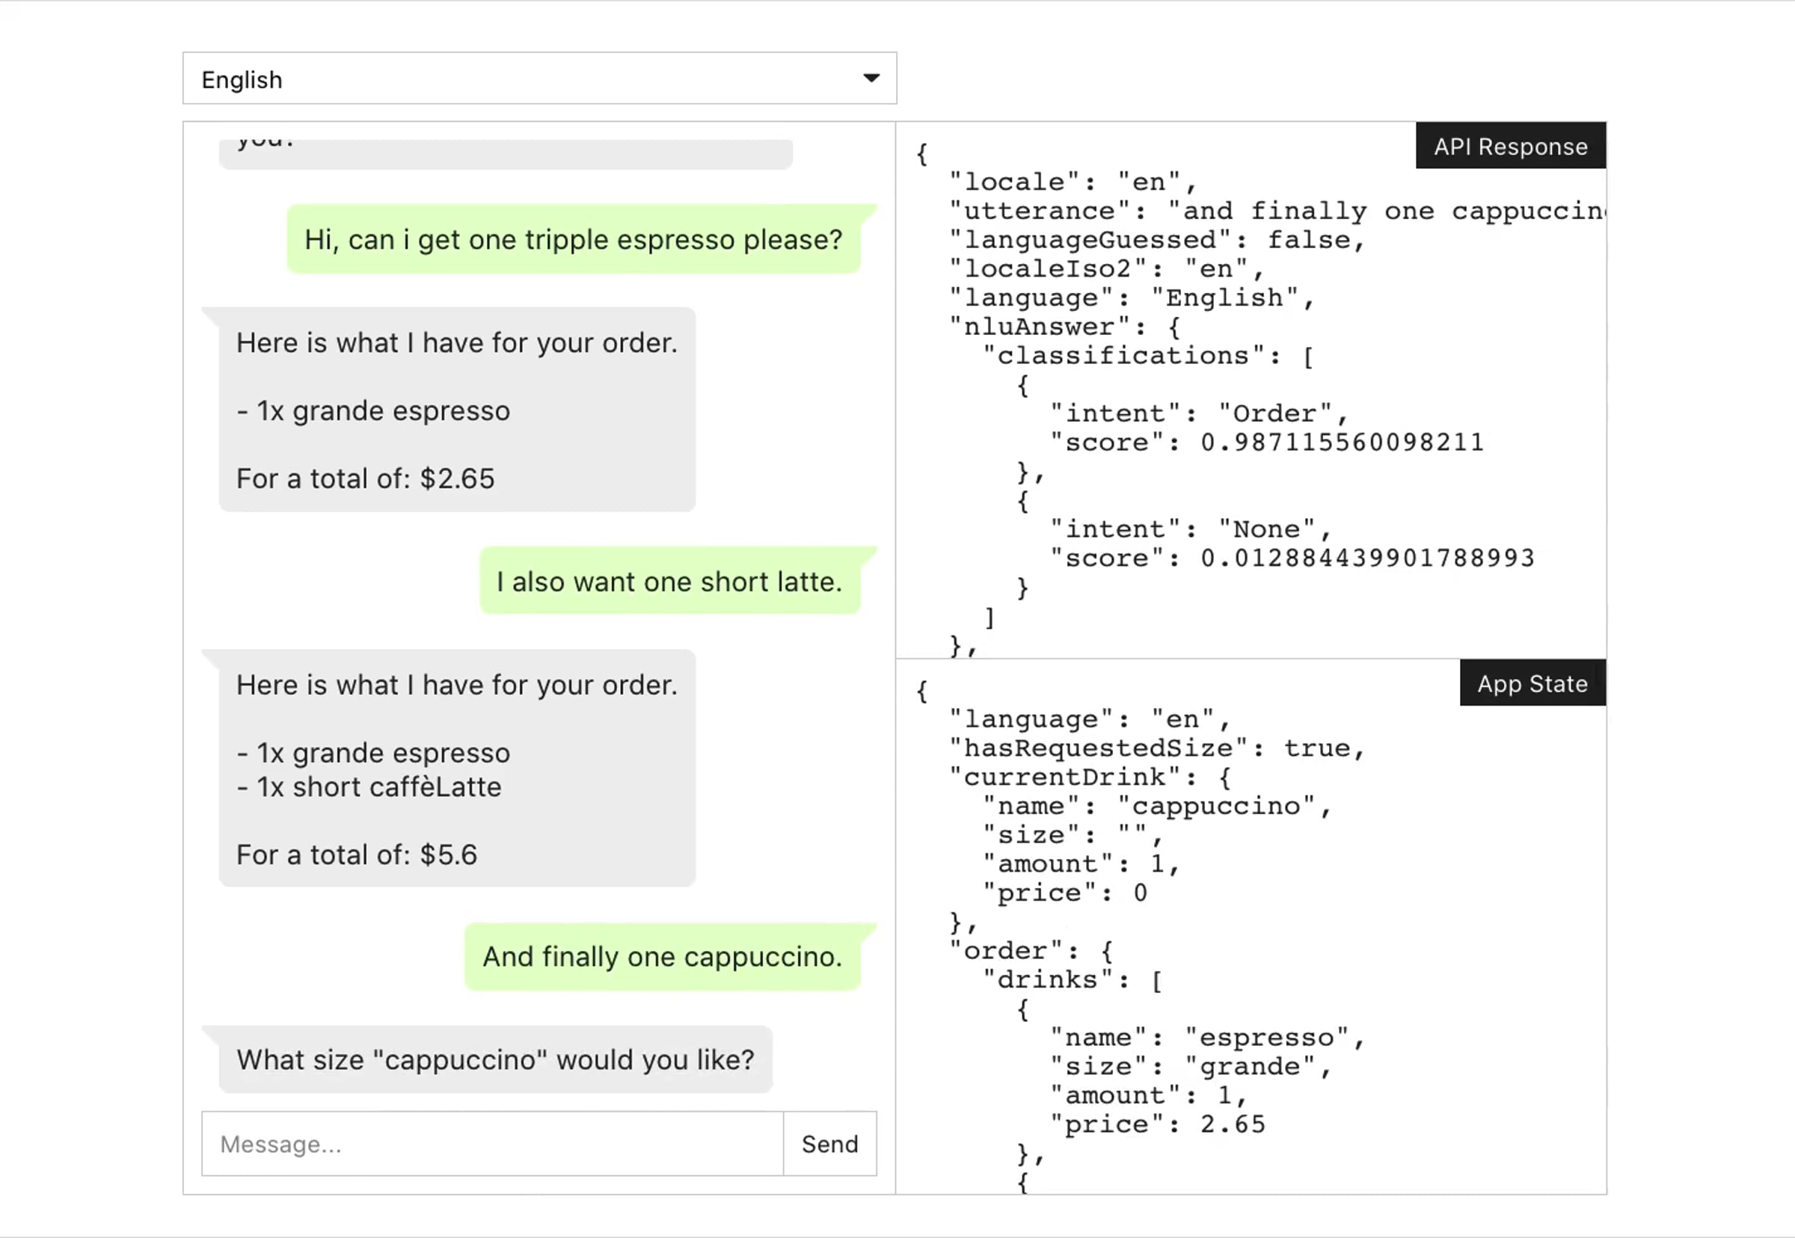Image resolution: width=1795 pixels, height=1238 pixels.
Task: Click the "intent": "Order" line
Action: click(1199, 414)
